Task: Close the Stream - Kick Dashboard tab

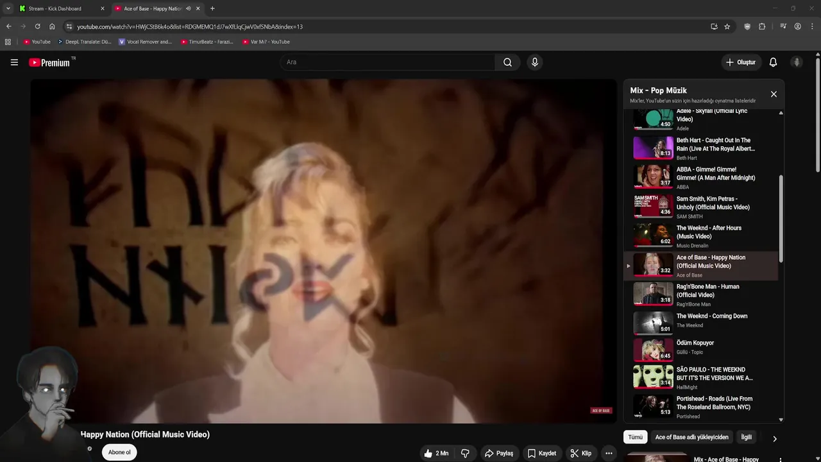Action: [103, 8]
